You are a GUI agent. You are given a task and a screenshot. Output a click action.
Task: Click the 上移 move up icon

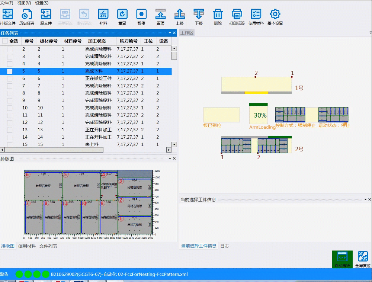click(x=180, y=17)
